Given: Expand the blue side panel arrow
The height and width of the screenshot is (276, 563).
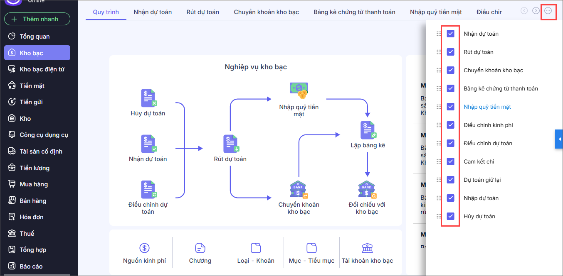Looking at the screenshot, I should (559, 139).
